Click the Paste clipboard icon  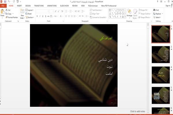pos(2,12)
